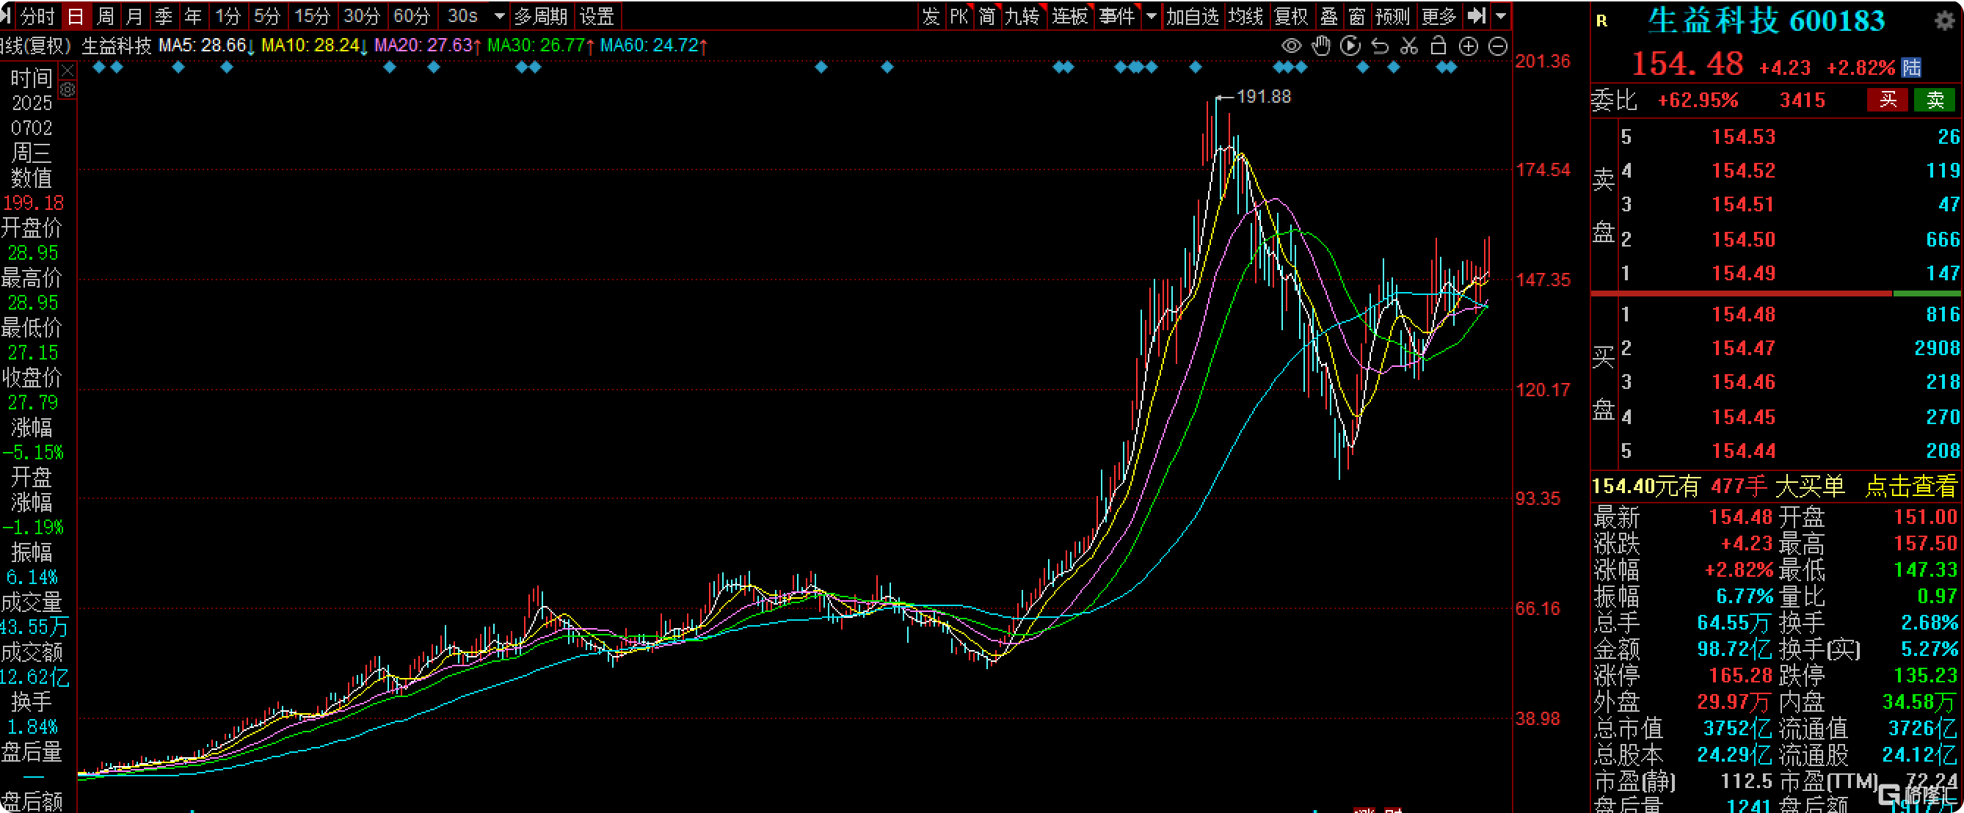Image resolution: width=1964 pixels, height=813 pixels.
Task: Click the collapse arrow at toolbar start
Action: 4,15
